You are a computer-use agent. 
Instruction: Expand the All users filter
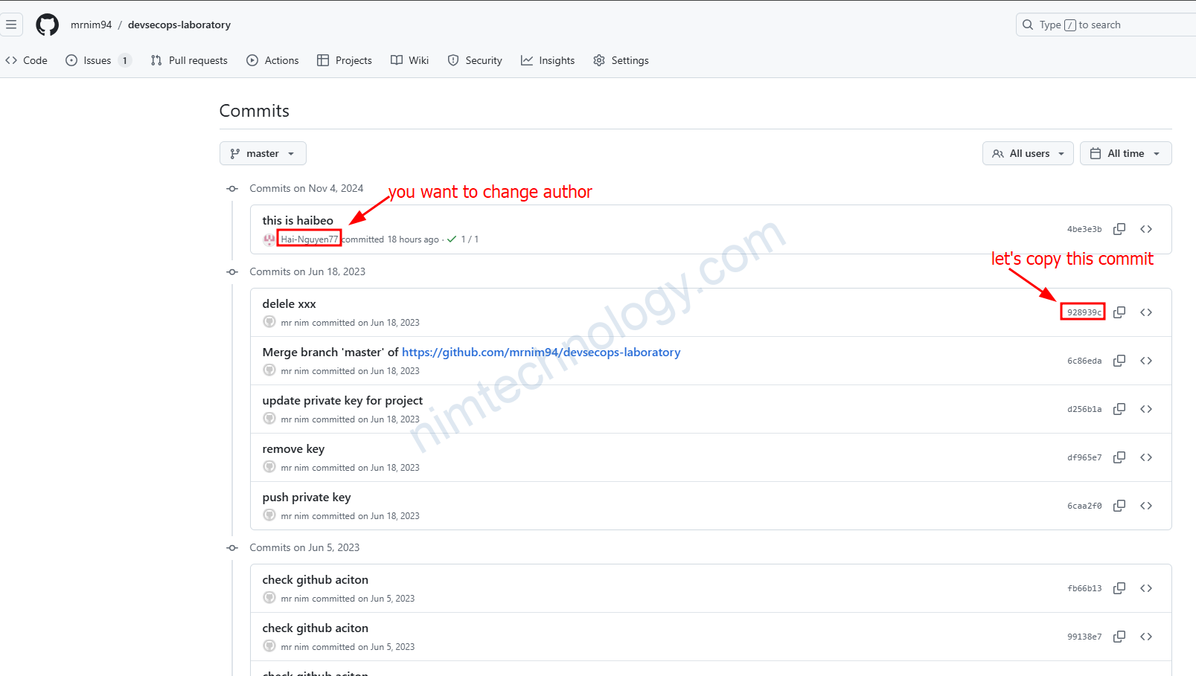tap(1027, 153)
